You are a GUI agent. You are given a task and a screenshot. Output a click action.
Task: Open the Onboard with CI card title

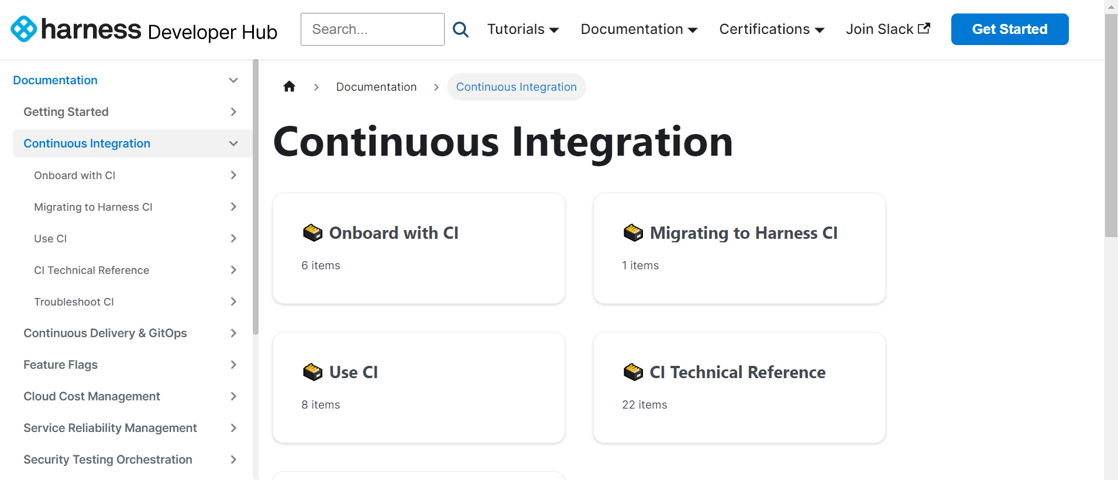pyautogui.click(x=394, y=233)
